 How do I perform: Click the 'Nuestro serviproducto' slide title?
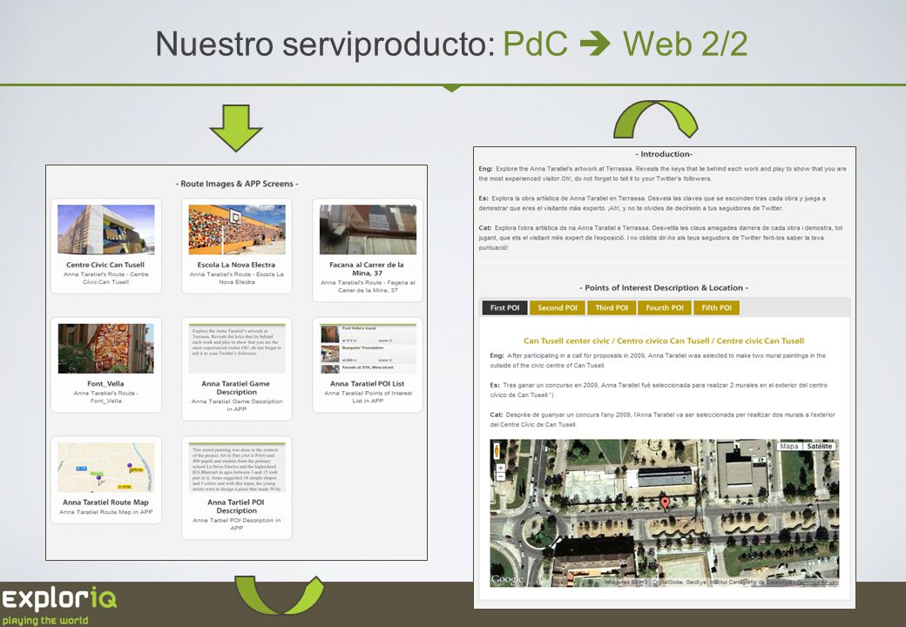point(325,44)
